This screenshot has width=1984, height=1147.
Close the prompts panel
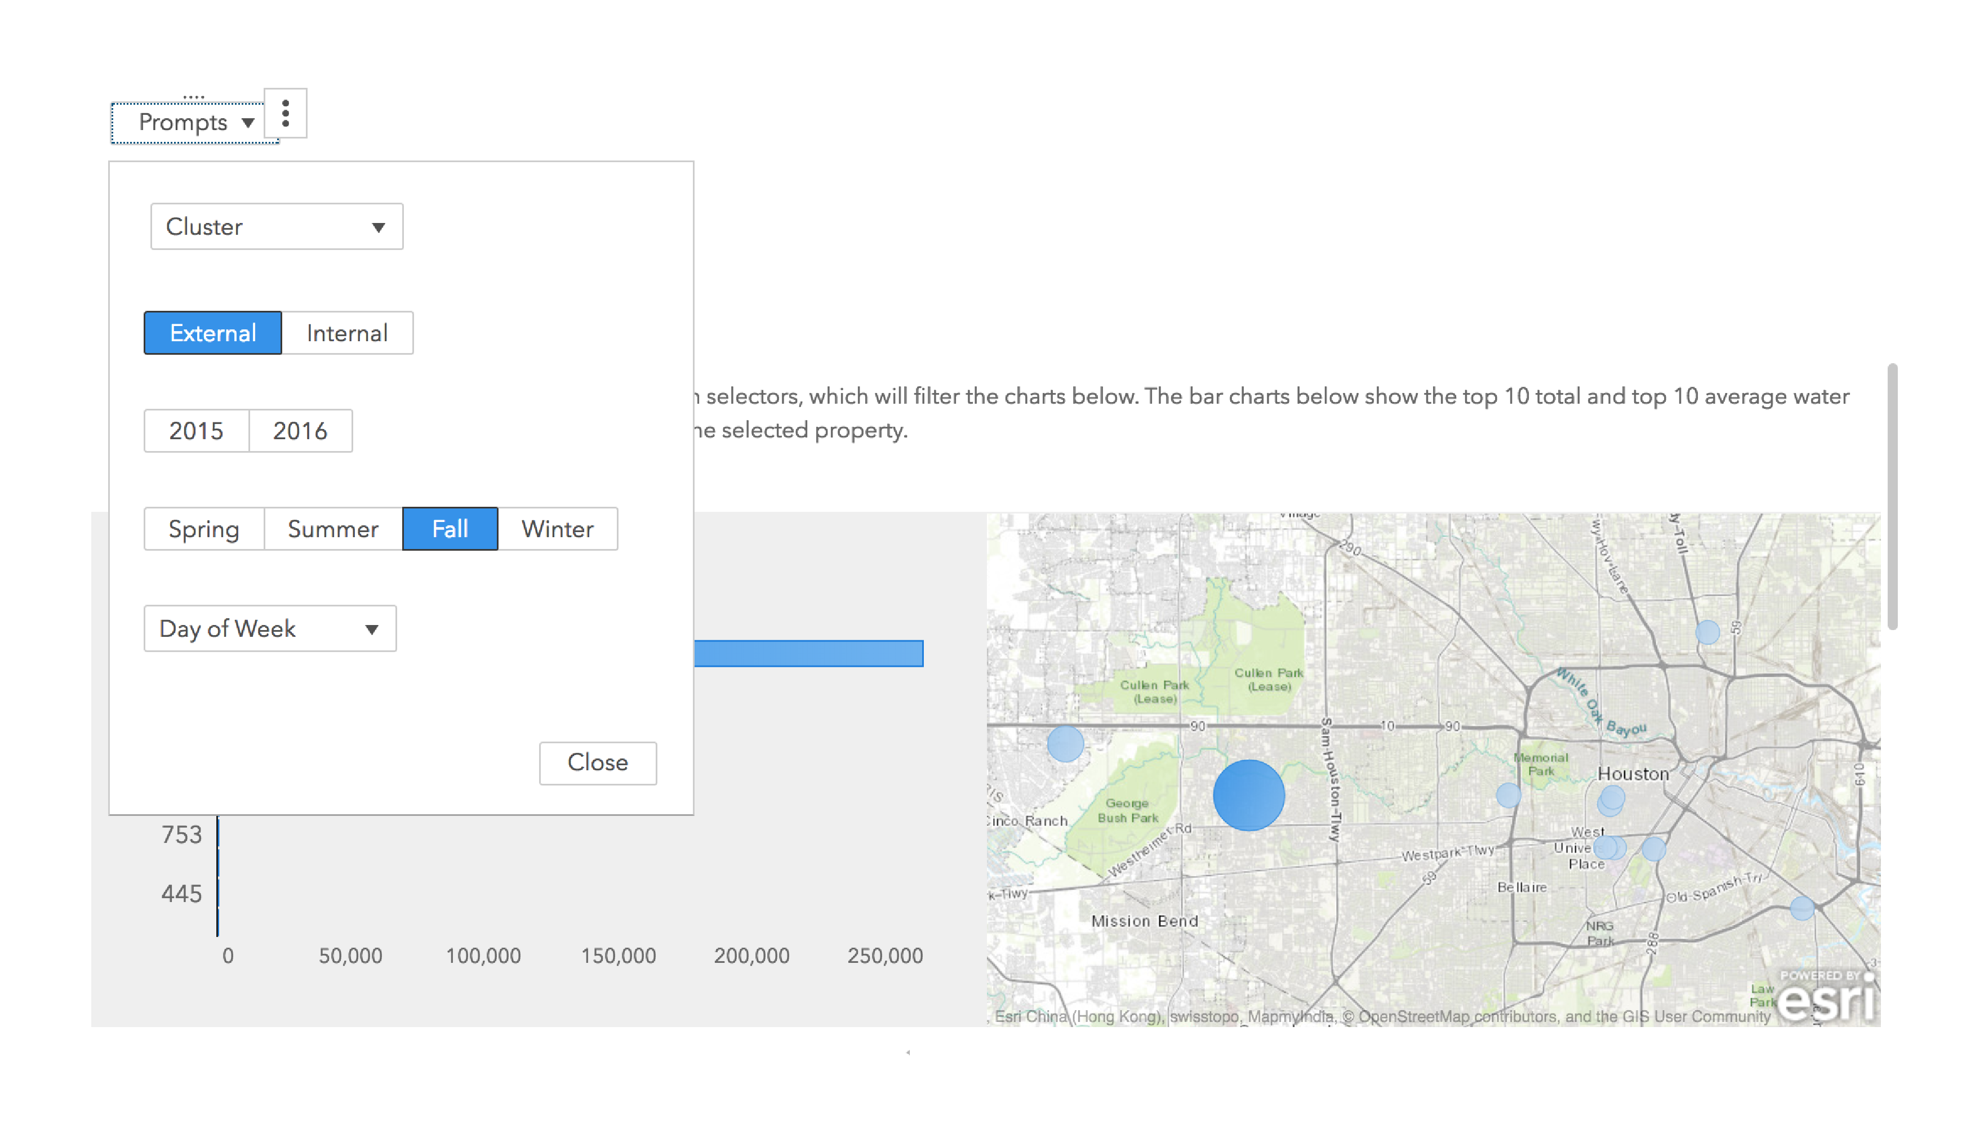(x=598, y=763)
